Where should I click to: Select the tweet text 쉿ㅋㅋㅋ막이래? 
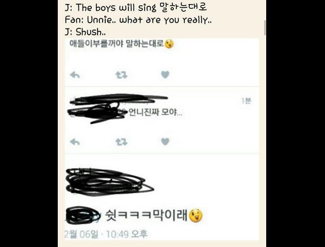[x=147, y=215]
